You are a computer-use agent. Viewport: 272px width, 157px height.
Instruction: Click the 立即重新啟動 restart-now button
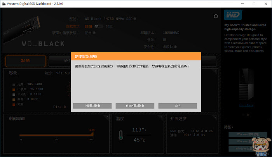click(x=92, y=106)
